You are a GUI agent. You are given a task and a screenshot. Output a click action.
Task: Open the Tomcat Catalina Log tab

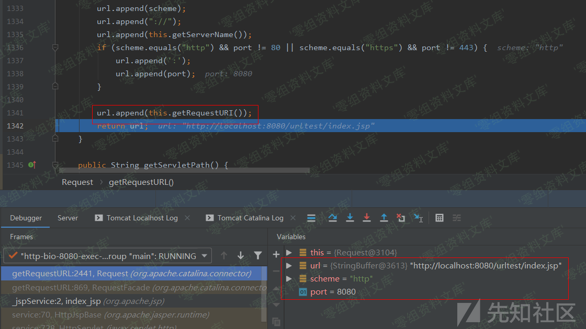click(x=250, y=218)
